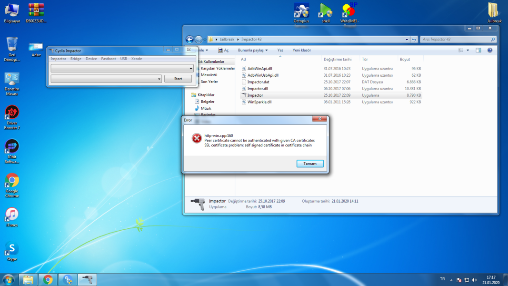This screenshot has width=508, height=286.
Task: Click the Explorer help question mark icon
Action: pyautogui.click(x=489, y=50)
